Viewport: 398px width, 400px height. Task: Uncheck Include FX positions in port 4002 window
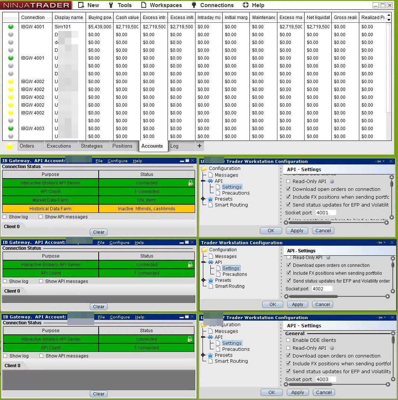tap(289, 273)
